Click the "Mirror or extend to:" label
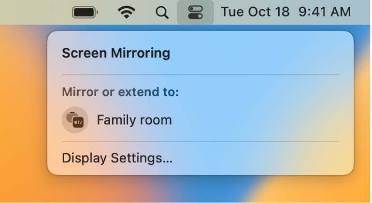Screen dimensions: 372x203 [120, 92]
